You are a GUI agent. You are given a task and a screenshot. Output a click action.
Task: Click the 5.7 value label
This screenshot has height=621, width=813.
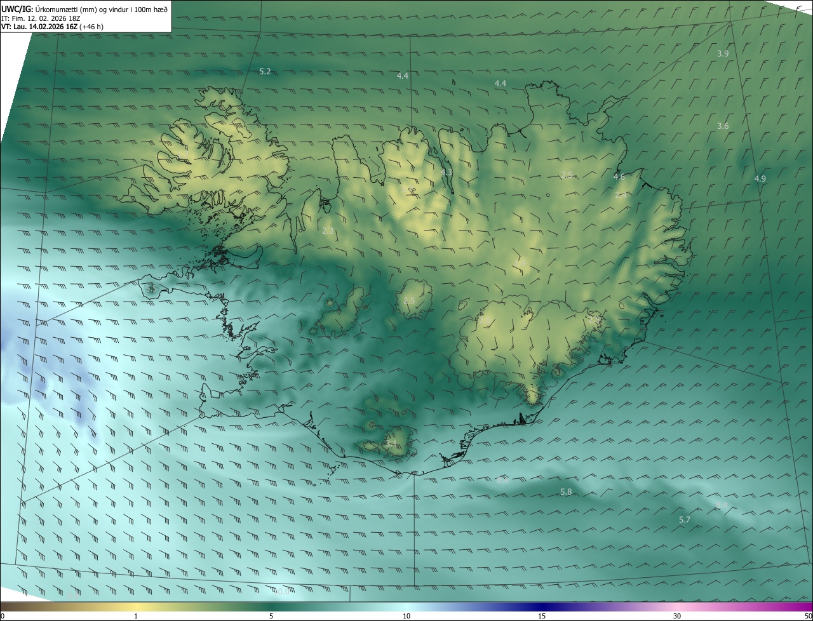point(684,520)
